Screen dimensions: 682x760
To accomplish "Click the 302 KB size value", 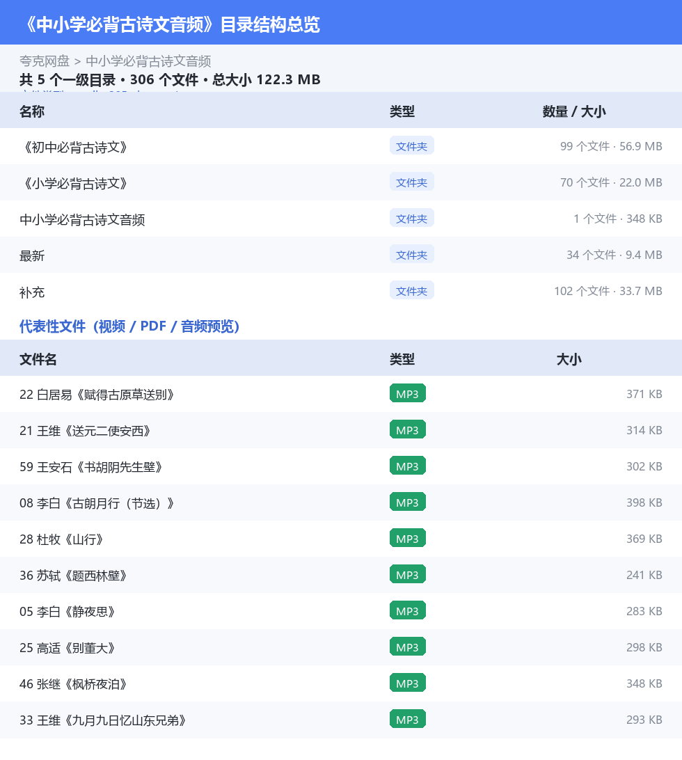I will coord(644,467).
